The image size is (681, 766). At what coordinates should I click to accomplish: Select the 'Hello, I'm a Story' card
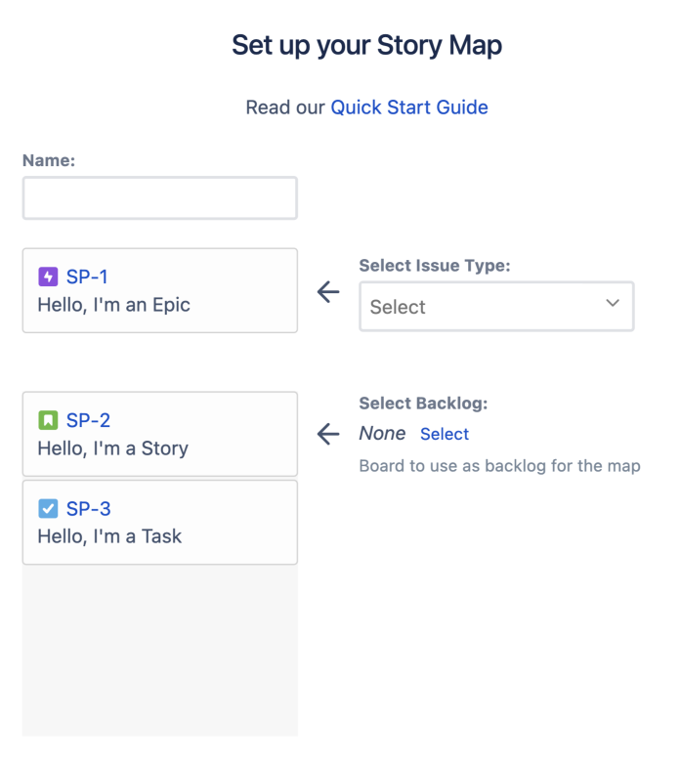(x=160, y=434)
